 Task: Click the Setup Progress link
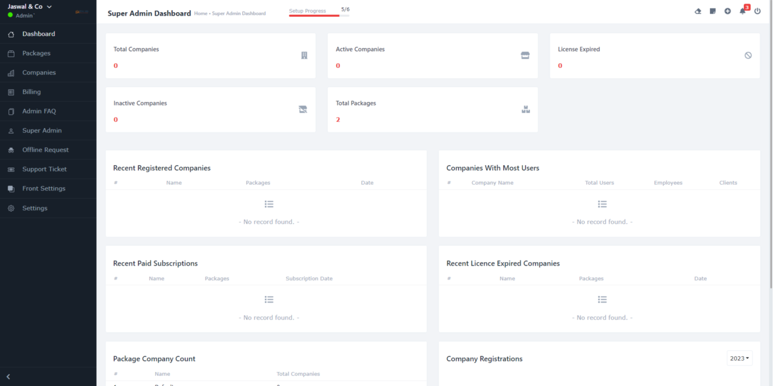307,11
